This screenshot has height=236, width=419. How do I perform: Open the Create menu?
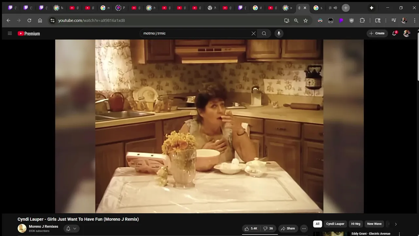(377, 33)
